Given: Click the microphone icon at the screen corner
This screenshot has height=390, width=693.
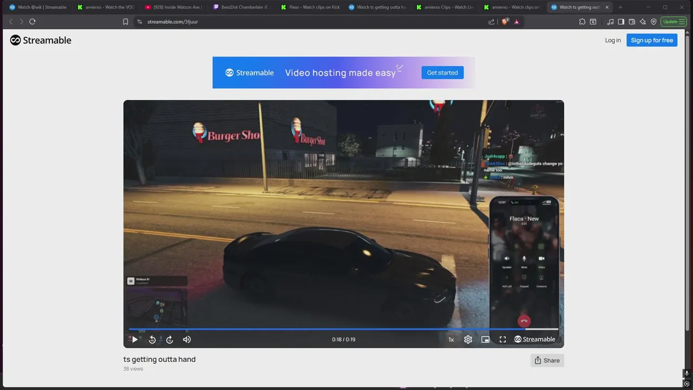Looking at the screenshot, I should 687,373.
